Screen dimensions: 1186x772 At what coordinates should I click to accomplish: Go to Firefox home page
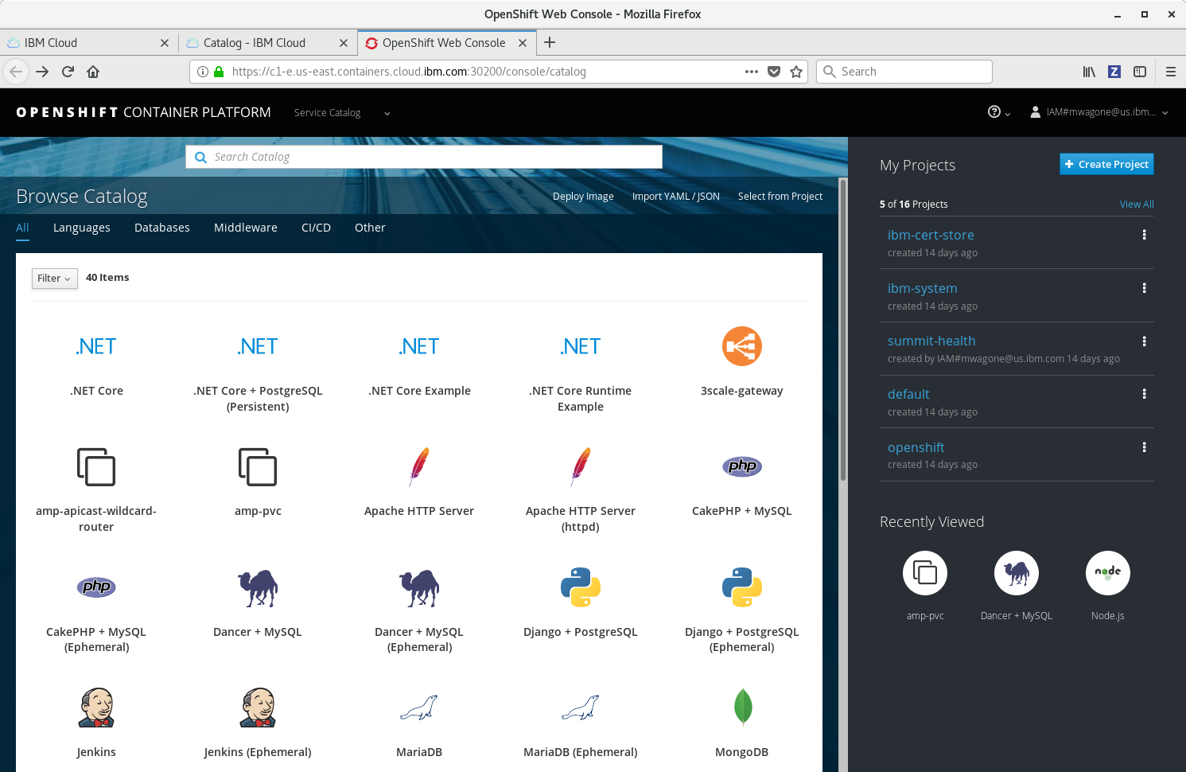93,72
